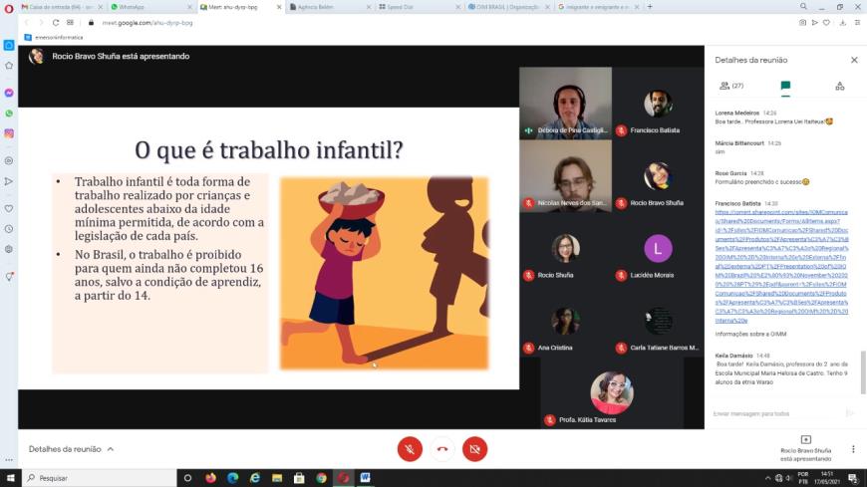This screenshot has width=867, height=487.
Task: Open the Word icon in the taskbar
Action: [x=365, y=478]
